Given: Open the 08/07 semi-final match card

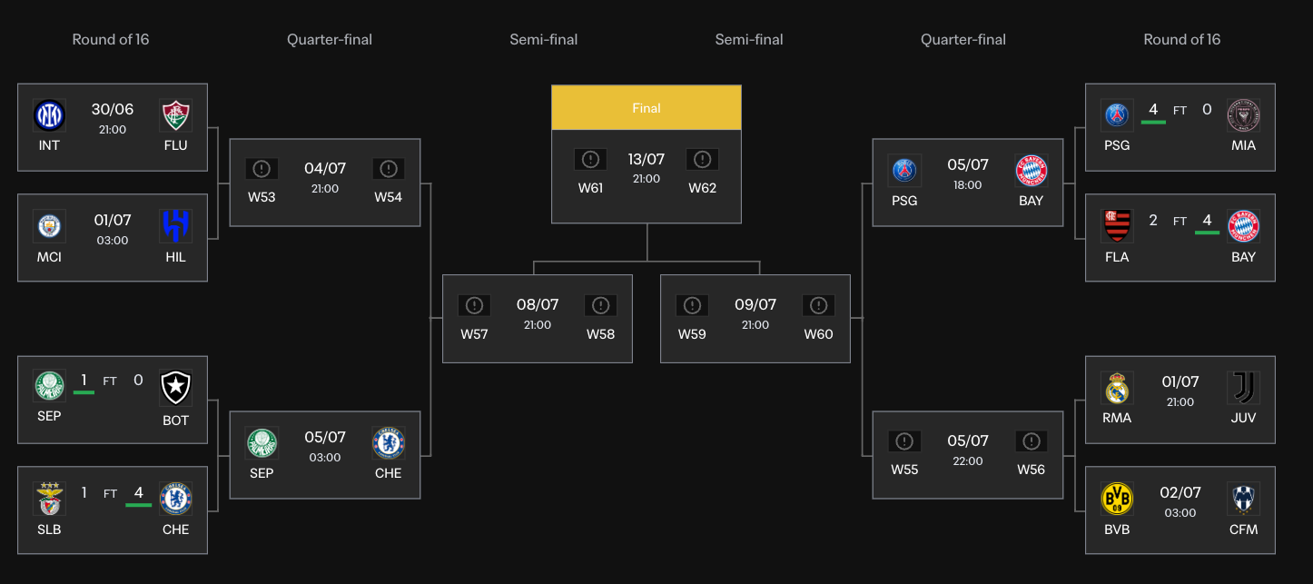Looking at the screenshot, I should click(x=538, y=319).
